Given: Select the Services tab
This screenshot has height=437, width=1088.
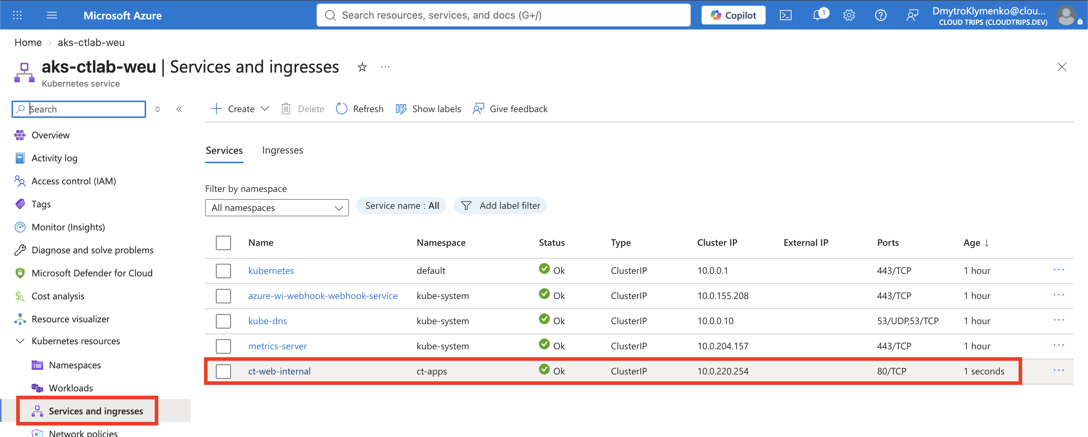Looking at the screenshot, I should pos(224,151).
